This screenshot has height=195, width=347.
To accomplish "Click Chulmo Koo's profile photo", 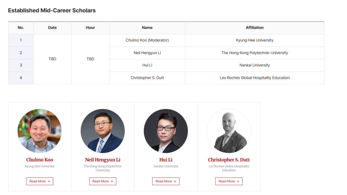I will (40, 131).
